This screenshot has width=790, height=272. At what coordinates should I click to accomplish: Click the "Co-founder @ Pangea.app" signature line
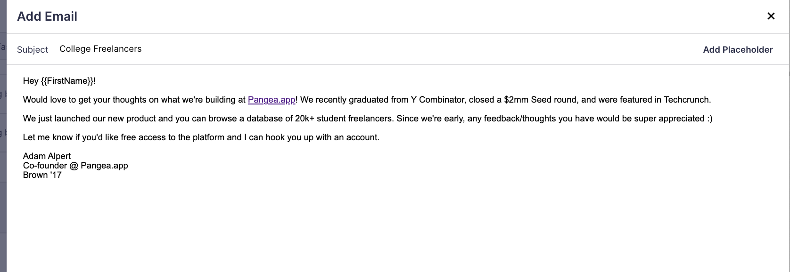coord(75,166)
